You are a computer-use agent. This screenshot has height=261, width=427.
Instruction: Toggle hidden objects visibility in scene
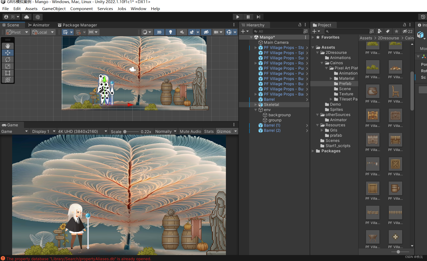click(x=206, y=32)
